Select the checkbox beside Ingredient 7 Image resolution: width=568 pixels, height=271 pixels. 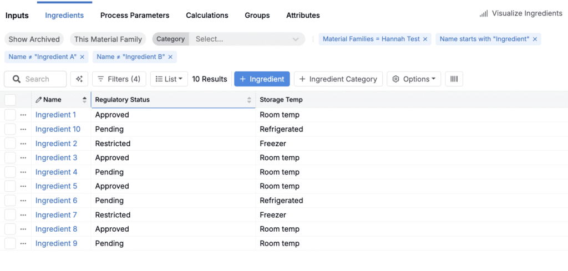[10, 215]
